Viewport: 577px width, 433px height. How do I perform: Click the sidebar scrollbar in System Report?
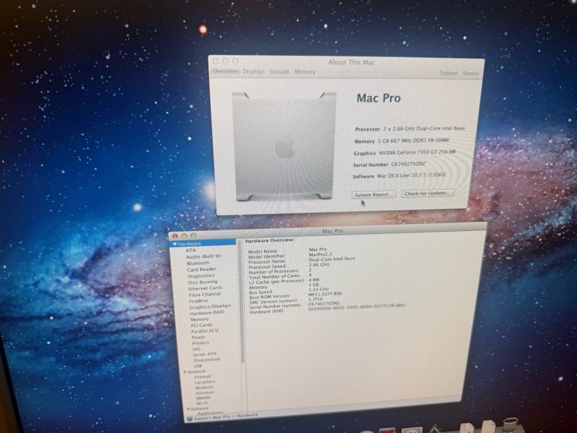242,302
